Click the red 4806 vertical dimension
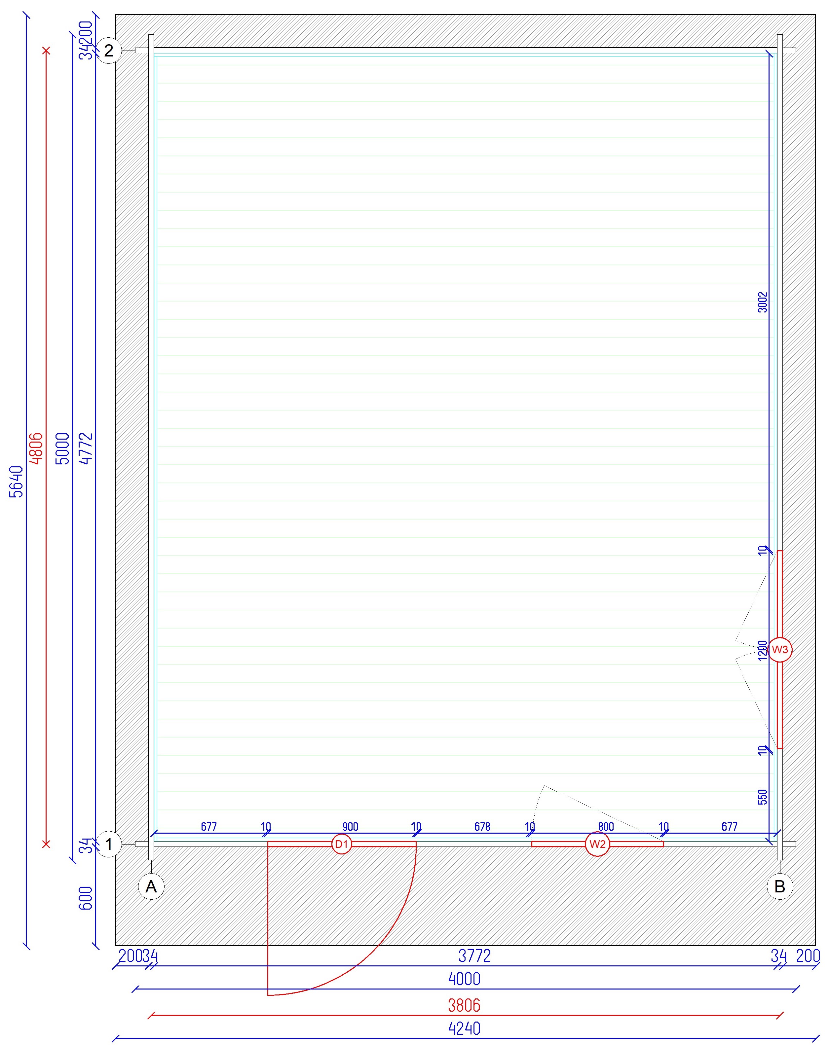Screen dimensions: 830x1045 [36, 448]
